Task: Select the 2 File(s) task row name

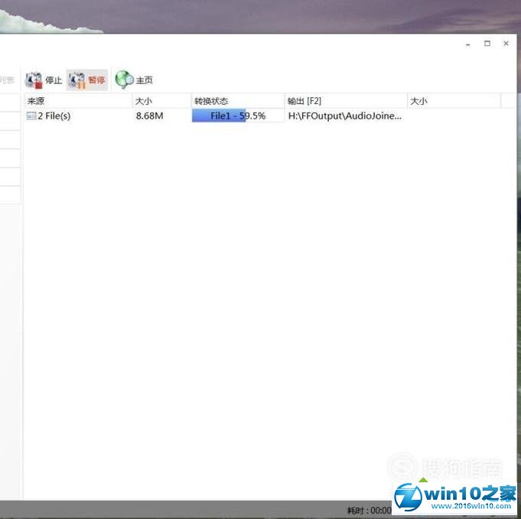Action: coord(54,116)
